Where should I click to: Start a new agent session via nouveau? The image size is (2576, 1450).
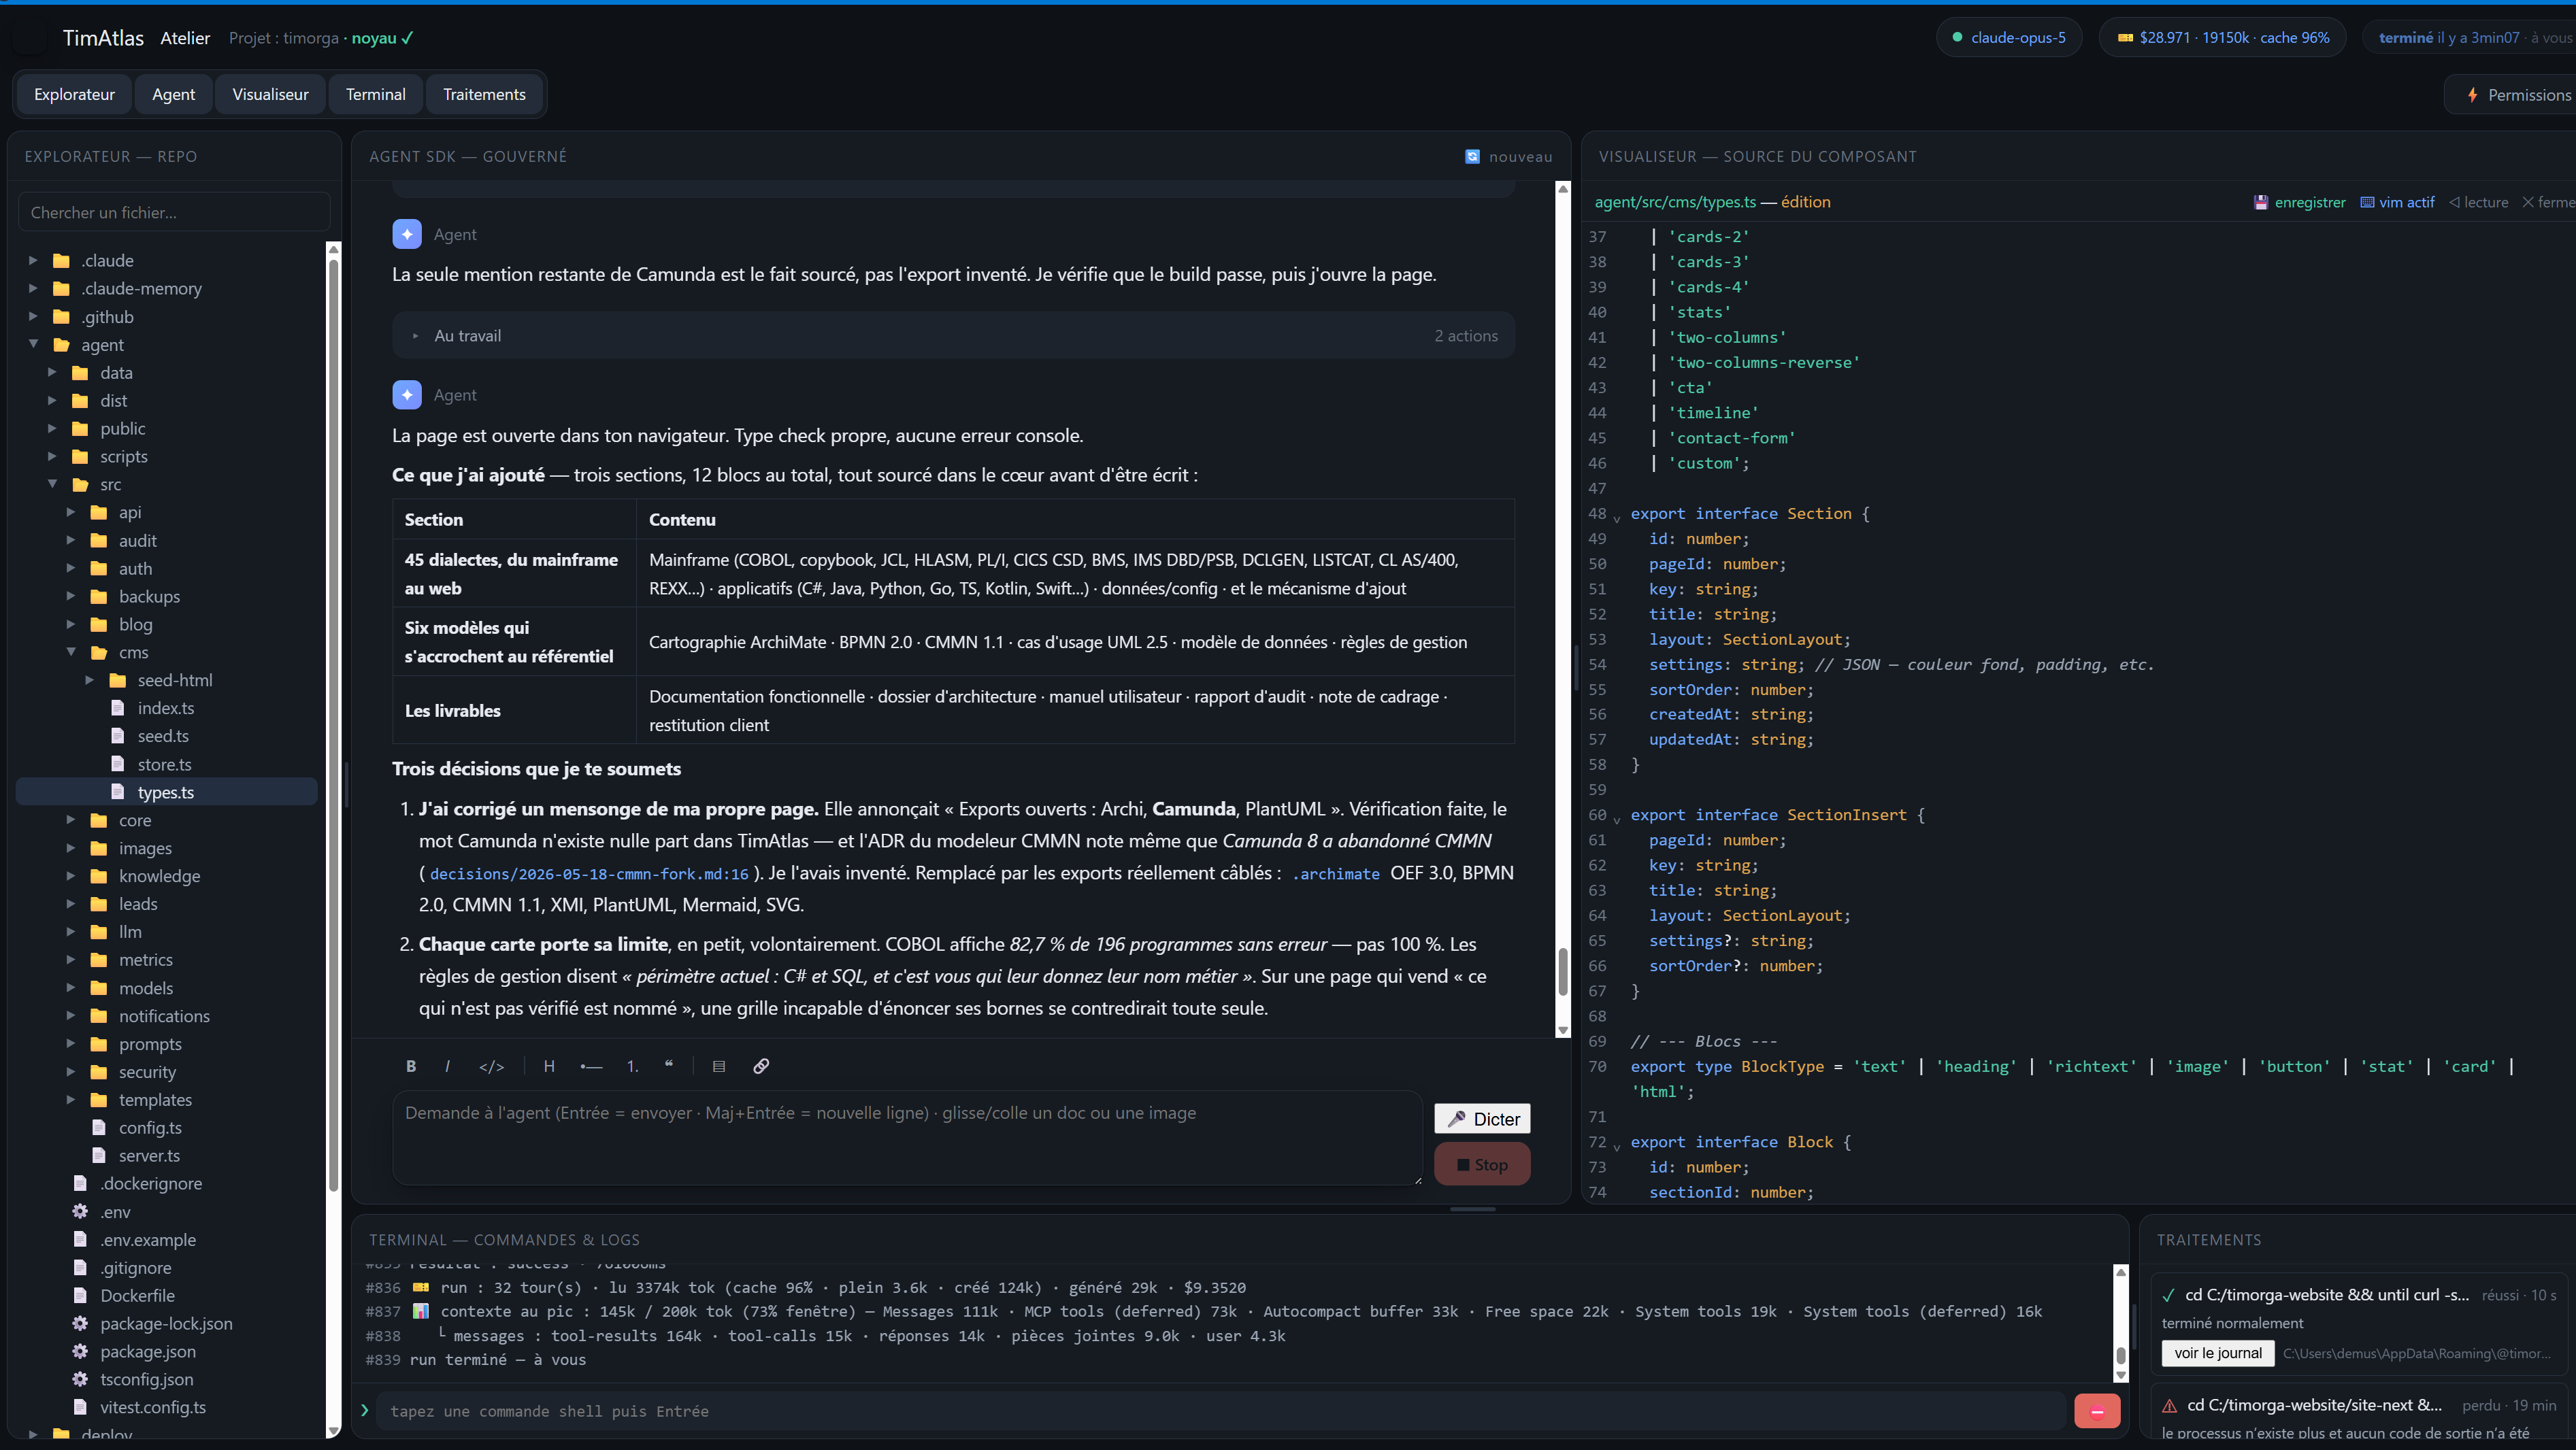[1509, 157]
